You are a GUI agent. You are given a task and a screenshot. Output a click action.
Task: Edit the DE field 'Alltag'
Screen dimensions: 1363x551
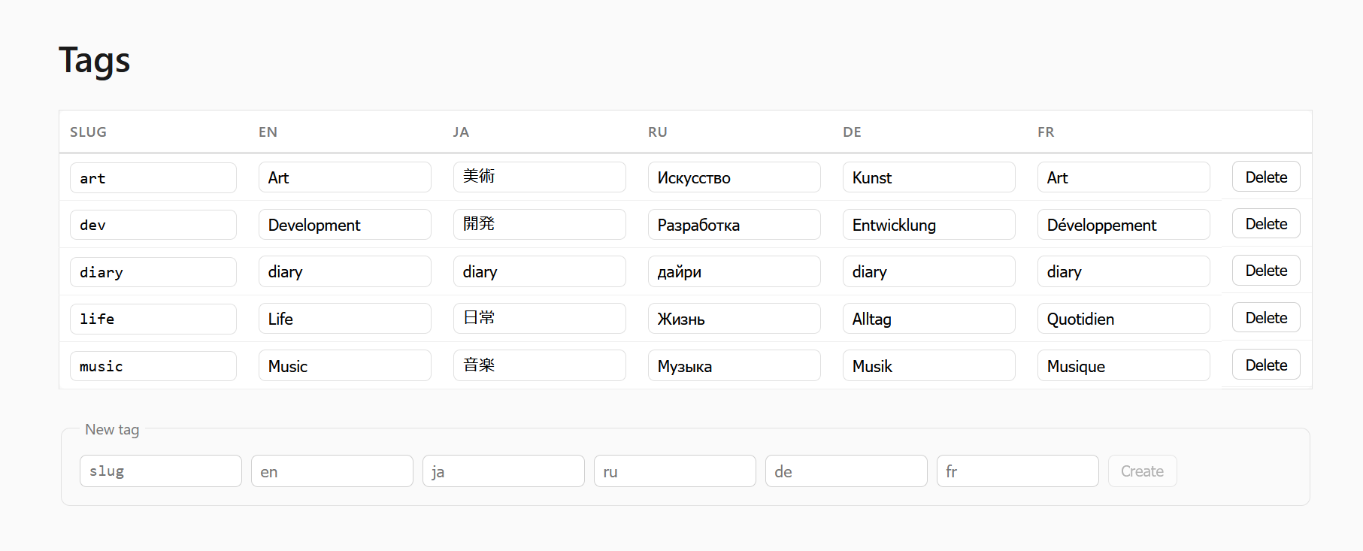pyautogui.click(x=929, y=318)
